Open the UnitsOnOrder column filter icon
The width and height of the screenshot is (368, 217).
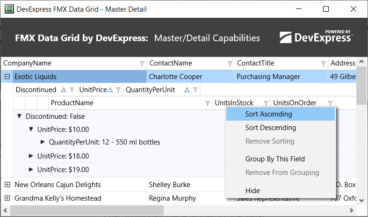(330, 103)
